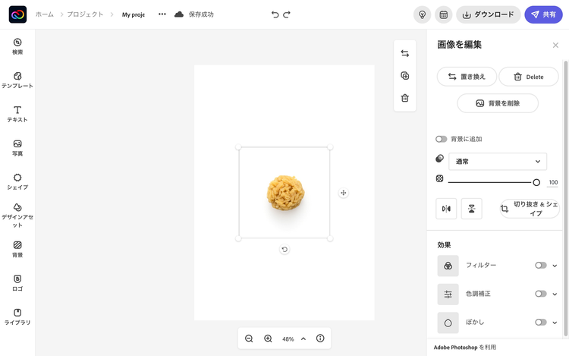The image size is (569, 356).
Task: Expand the 色調補正 options chevron
Action: 555,294
